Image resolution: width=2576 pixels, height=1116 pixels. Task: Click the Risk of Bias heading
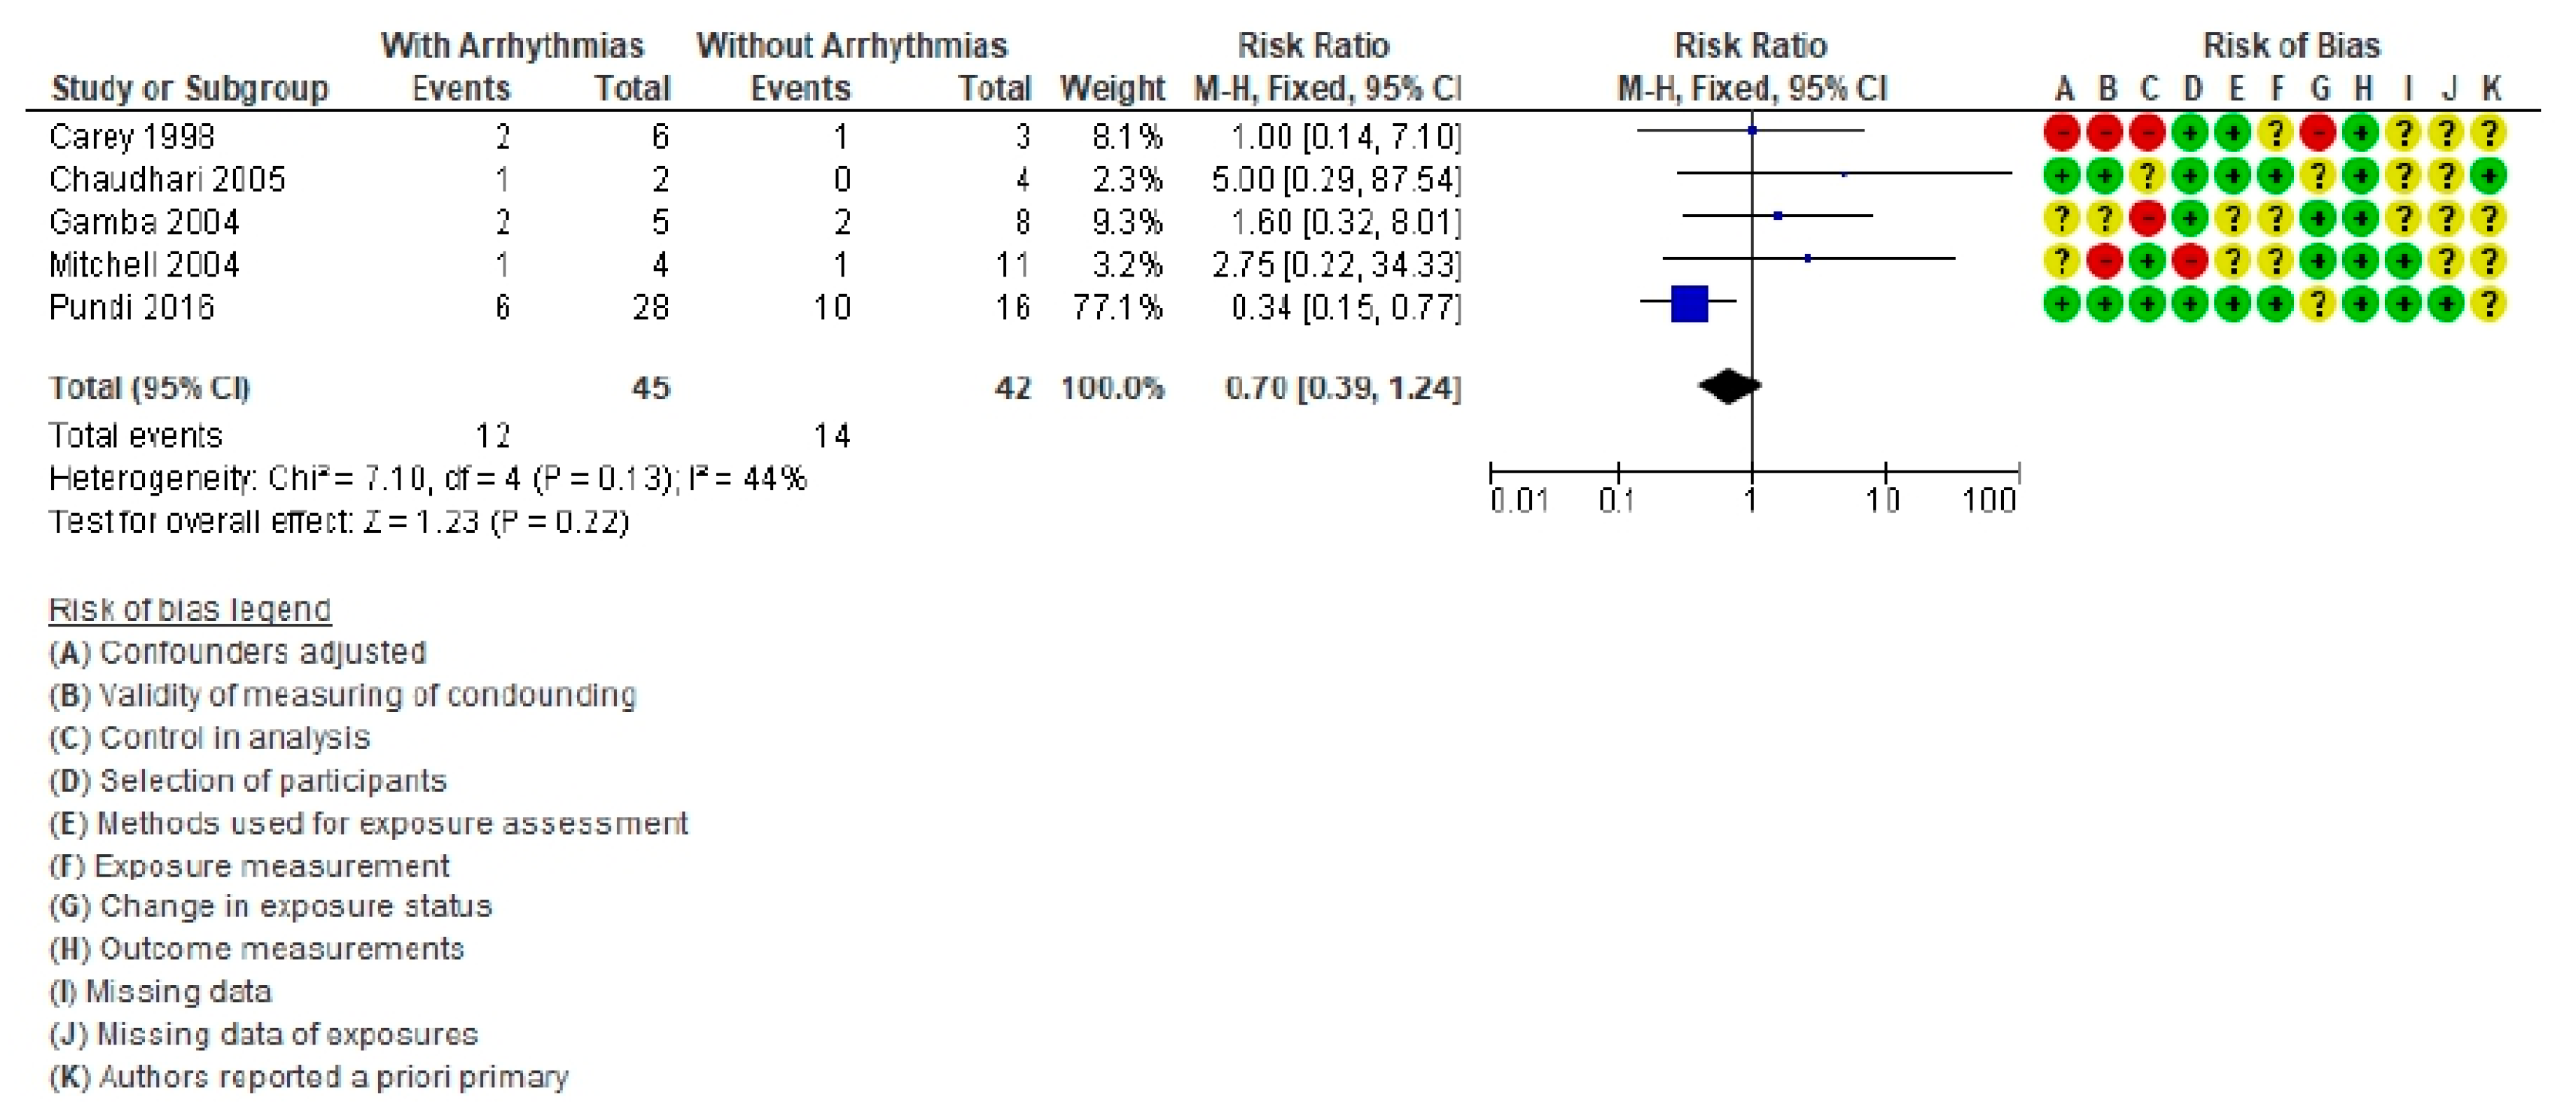(x=2291, y=45)
